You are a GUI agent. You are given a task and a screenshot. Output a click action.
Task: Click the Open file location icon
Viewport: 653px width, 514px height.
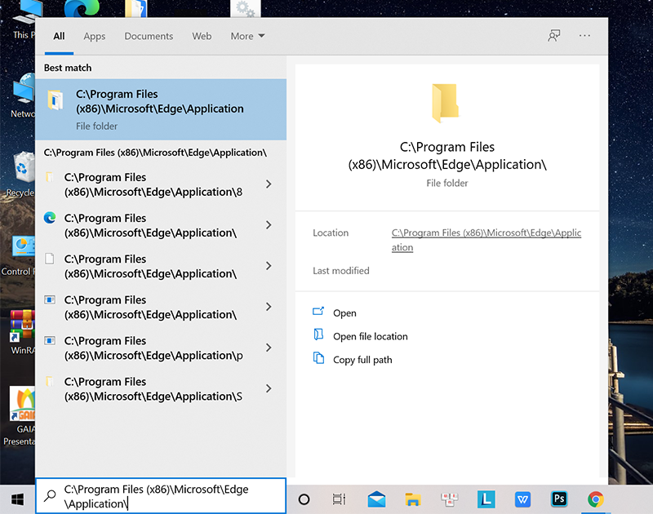[x=318, y=335]
